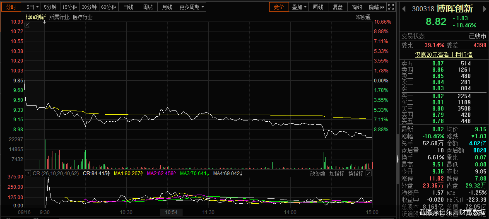
Task: Click the 买三 8.80 bid row
Action: point(443,108)
